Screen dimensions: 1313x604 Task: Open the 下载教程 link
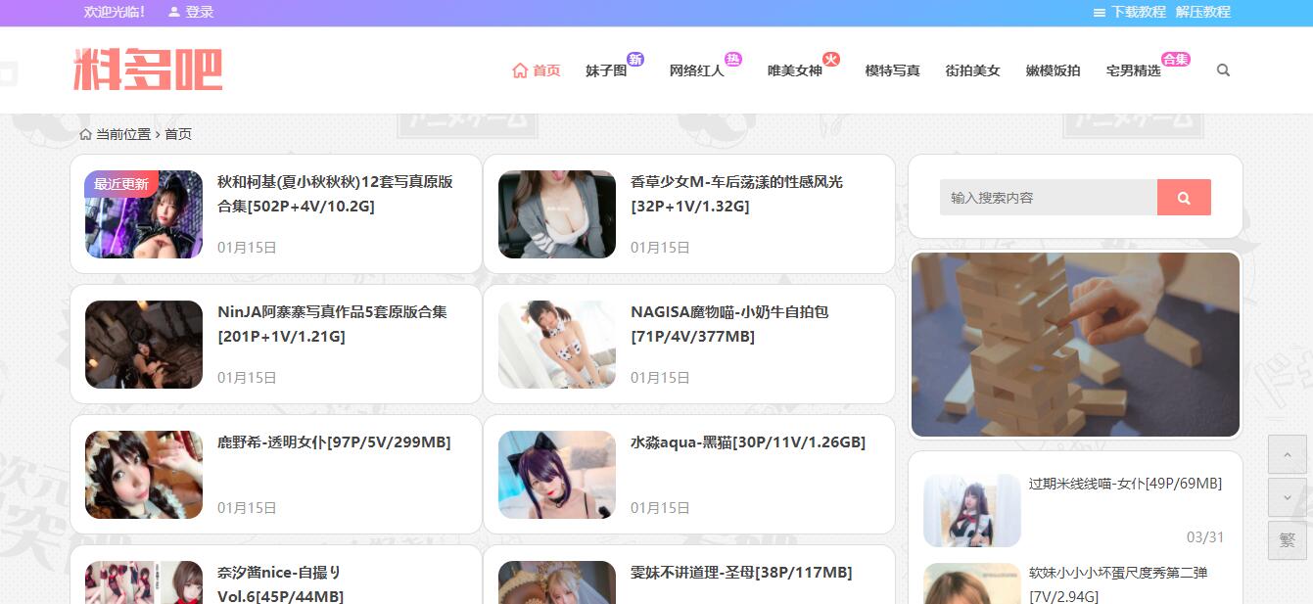pos(1139,12)
